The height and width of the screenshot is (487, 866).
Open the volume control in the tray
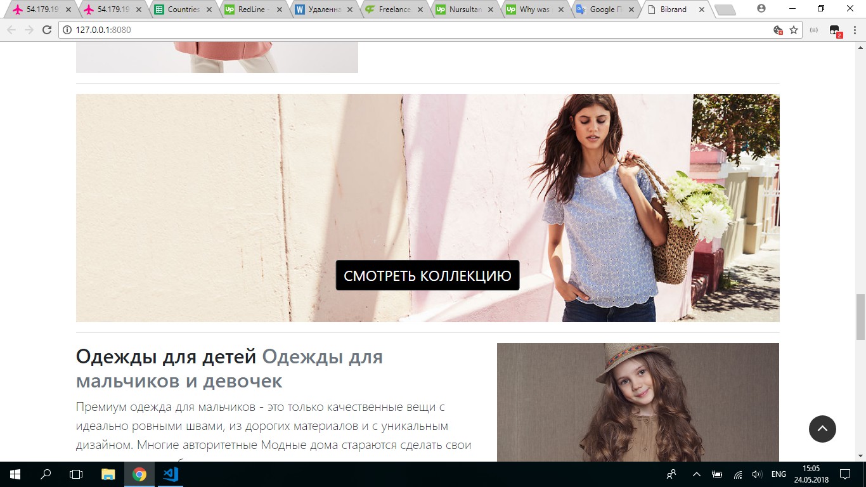[x=756, y=474]
